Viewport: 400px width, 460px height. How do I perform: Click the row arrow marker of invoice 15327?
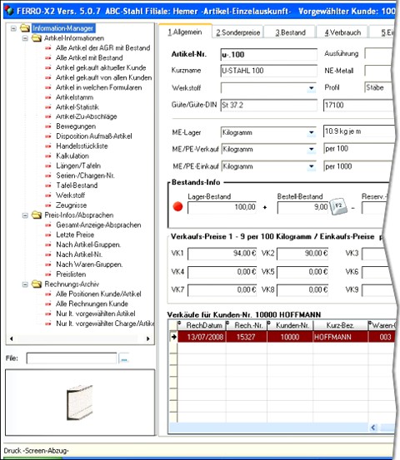tap(173, 337)
